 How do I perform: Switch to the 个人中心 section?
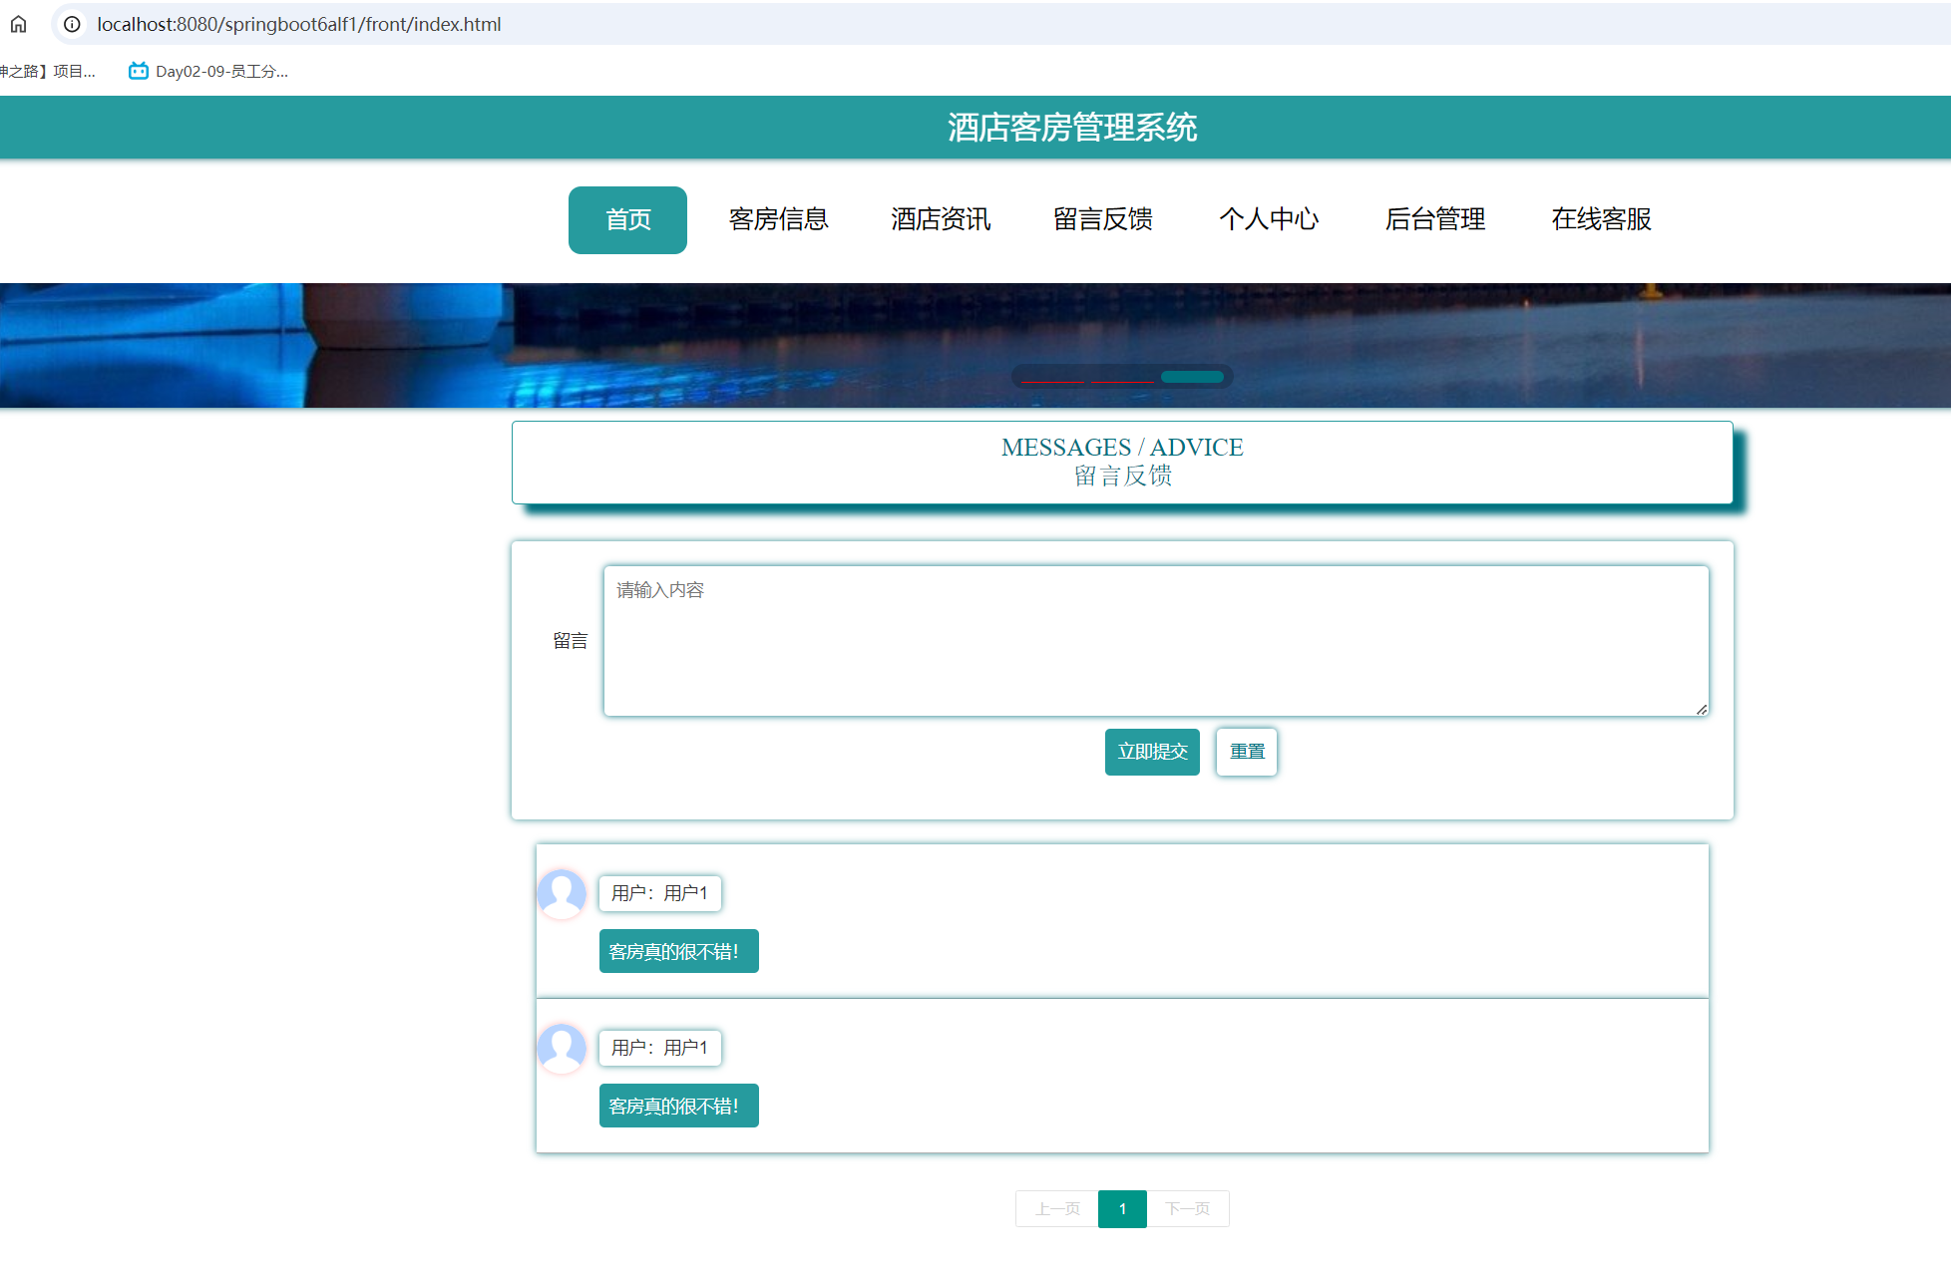click(1269, 219)
